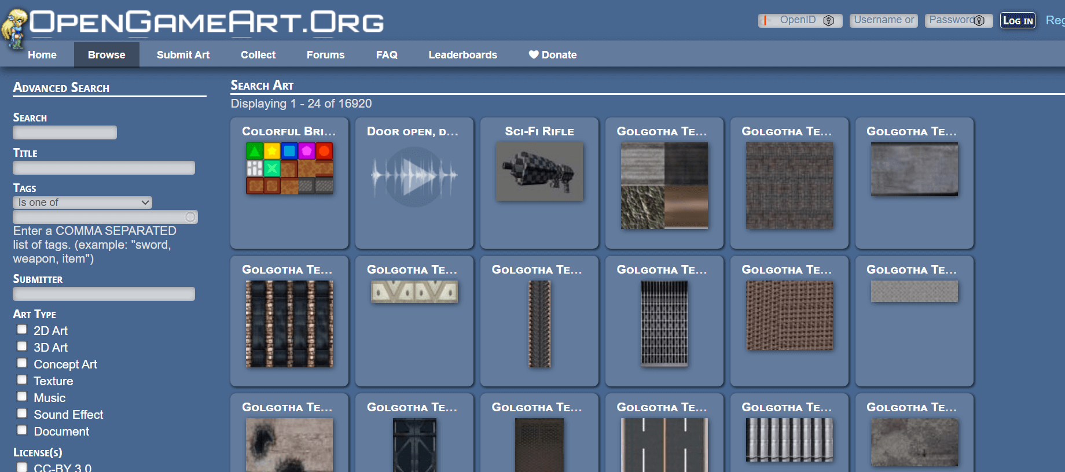Click the OpenGameArt.org mascot logo
1065x472 pixels.
(14, 28)
